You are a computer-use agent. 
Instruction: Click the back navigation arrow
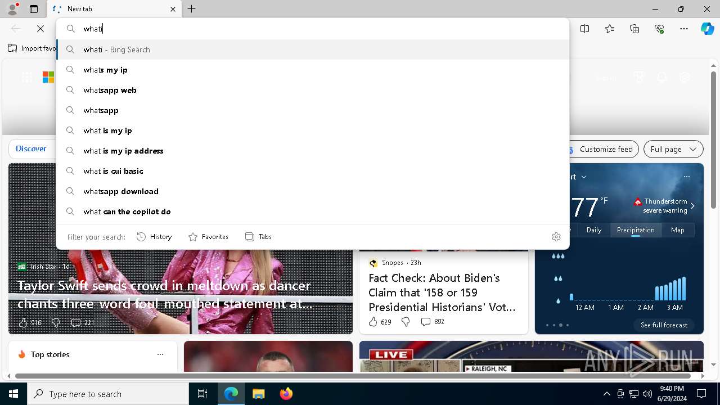(16, 29)
